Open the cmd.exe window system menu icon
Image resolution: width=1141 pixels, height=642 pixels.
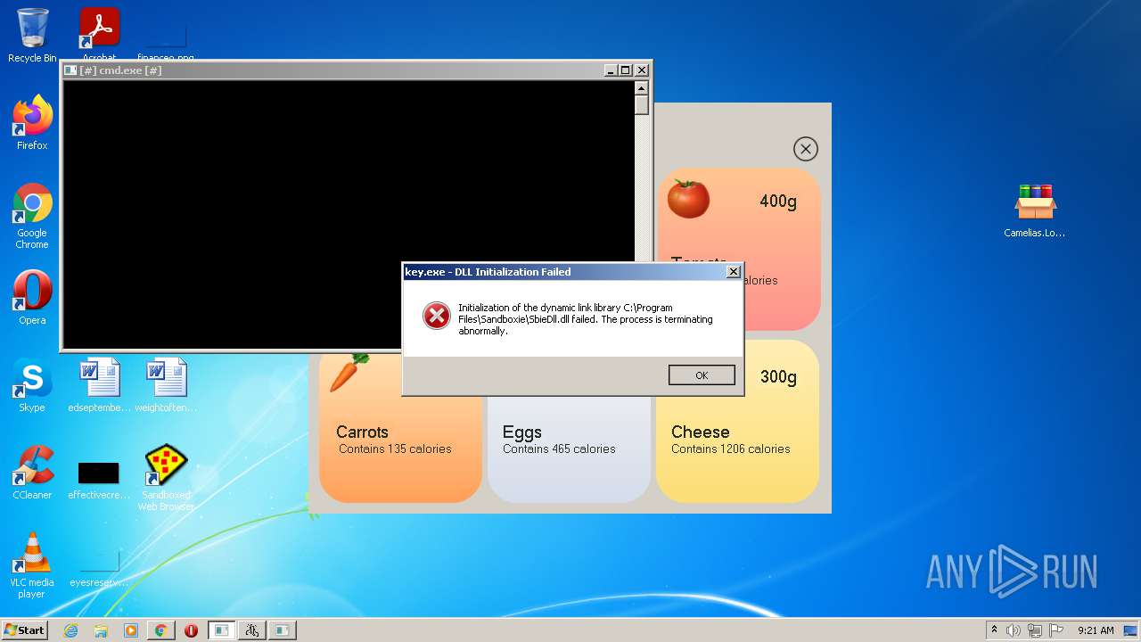pyautogui.click(x=70, y=70)
